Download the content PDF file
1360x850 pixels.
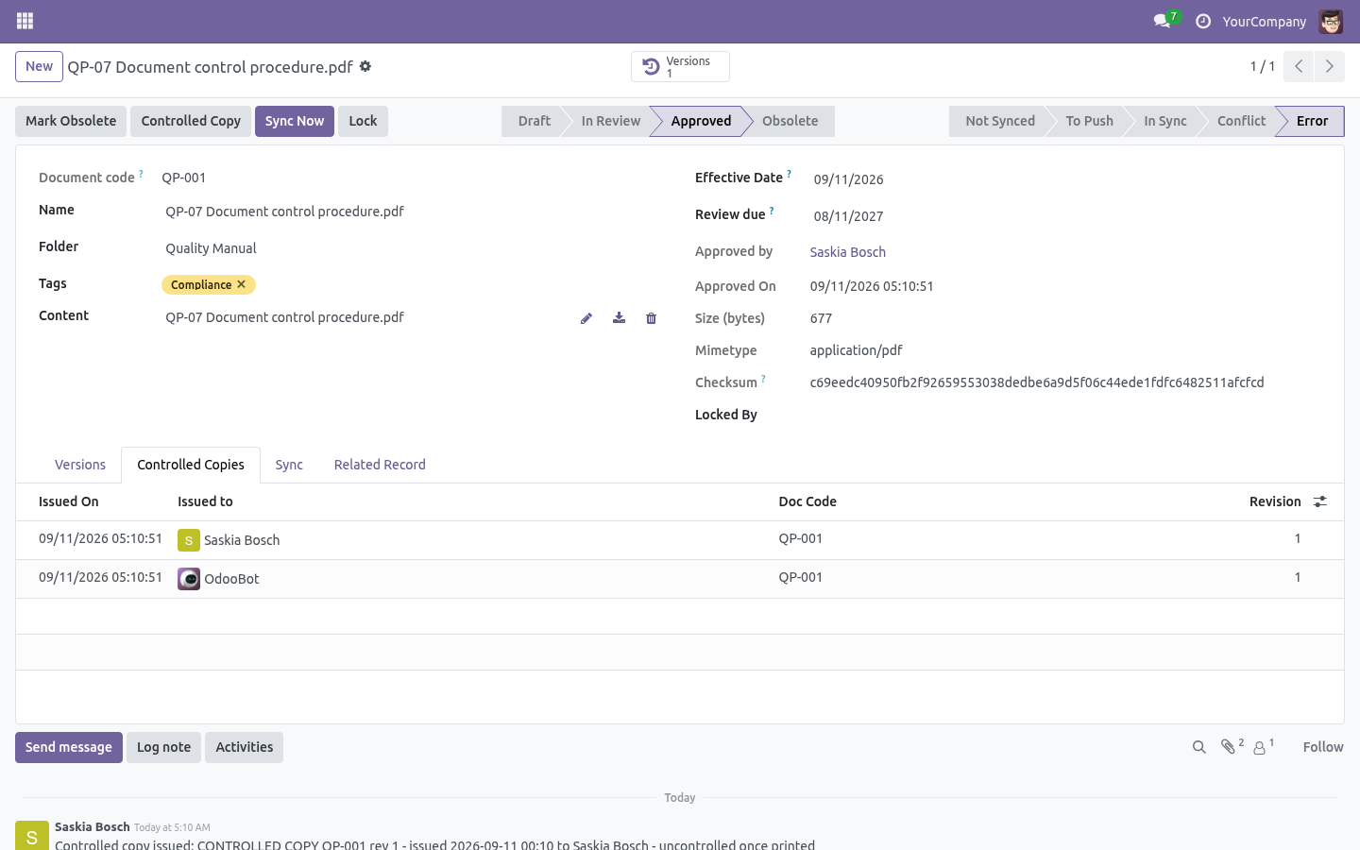click(x=619, y=318)
